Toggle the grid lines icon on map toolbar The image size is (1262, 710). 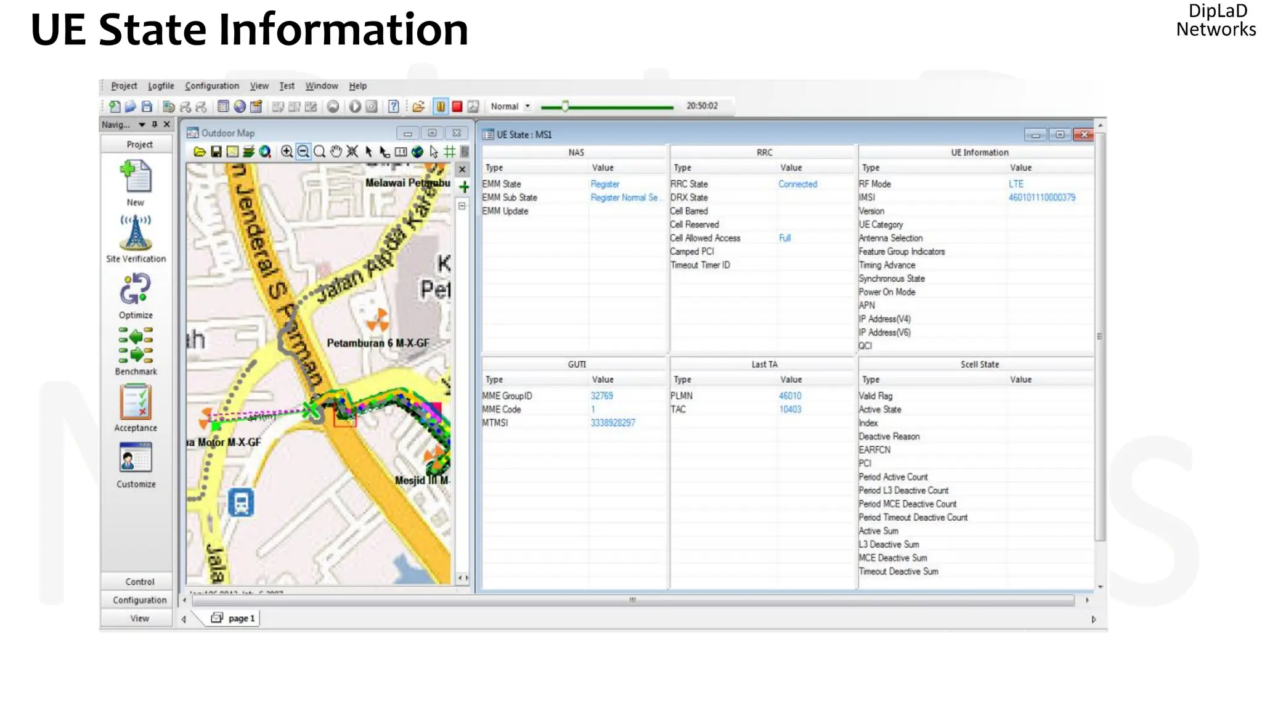[x=450, y=152]
